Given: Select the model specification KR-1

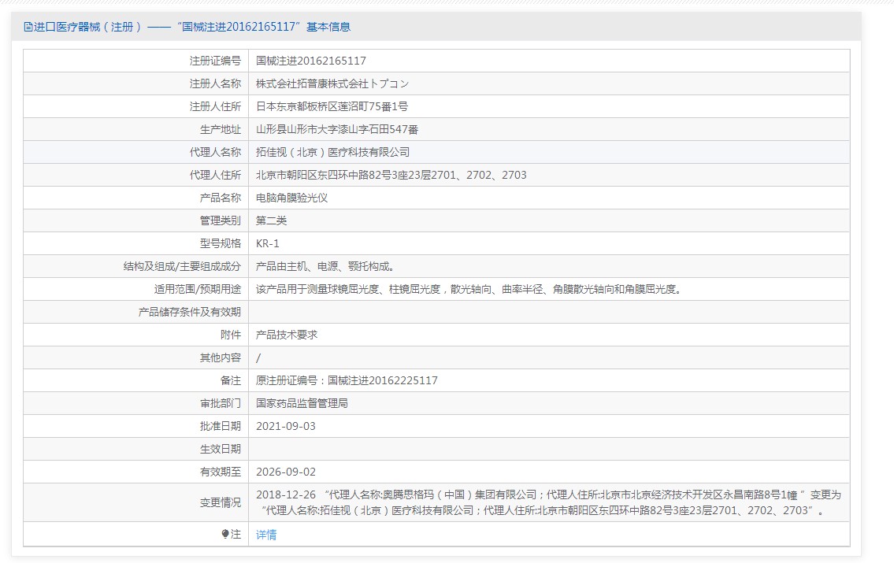Looking at the screenshot, I should point(268,243).
